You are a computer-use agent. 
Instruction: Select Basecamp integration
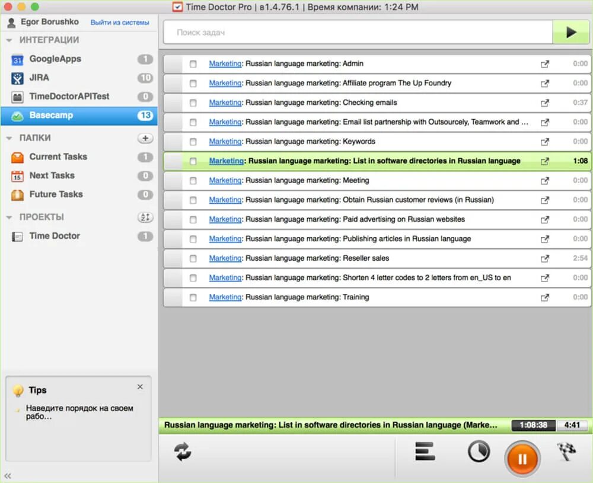click(x=79, y=116)
